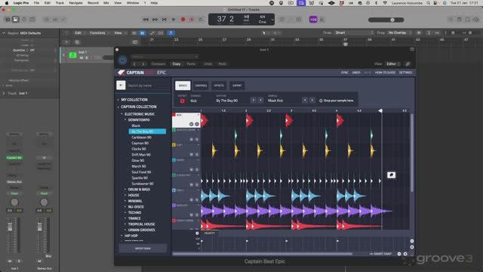Click SYNC in Captain Epic header
The width and height of the screenshot is (483, 272).
click(x=345, y=73)
